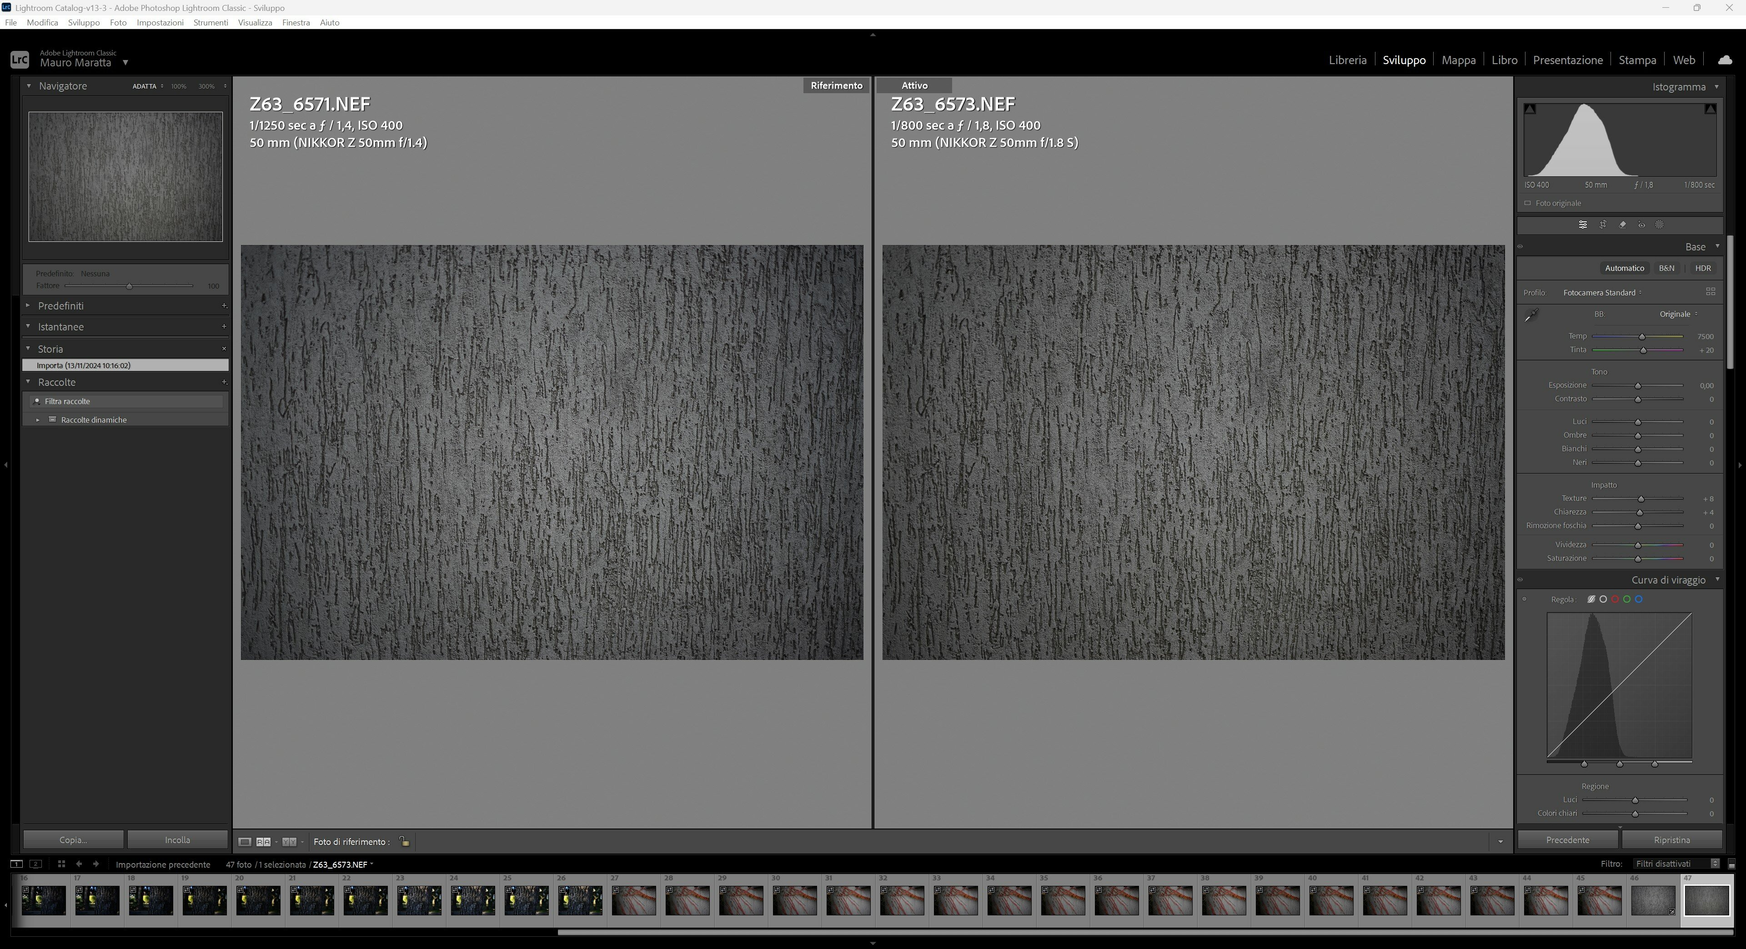Switch to the Libreria module
1746x949 pixels.
click(1347, 60)
